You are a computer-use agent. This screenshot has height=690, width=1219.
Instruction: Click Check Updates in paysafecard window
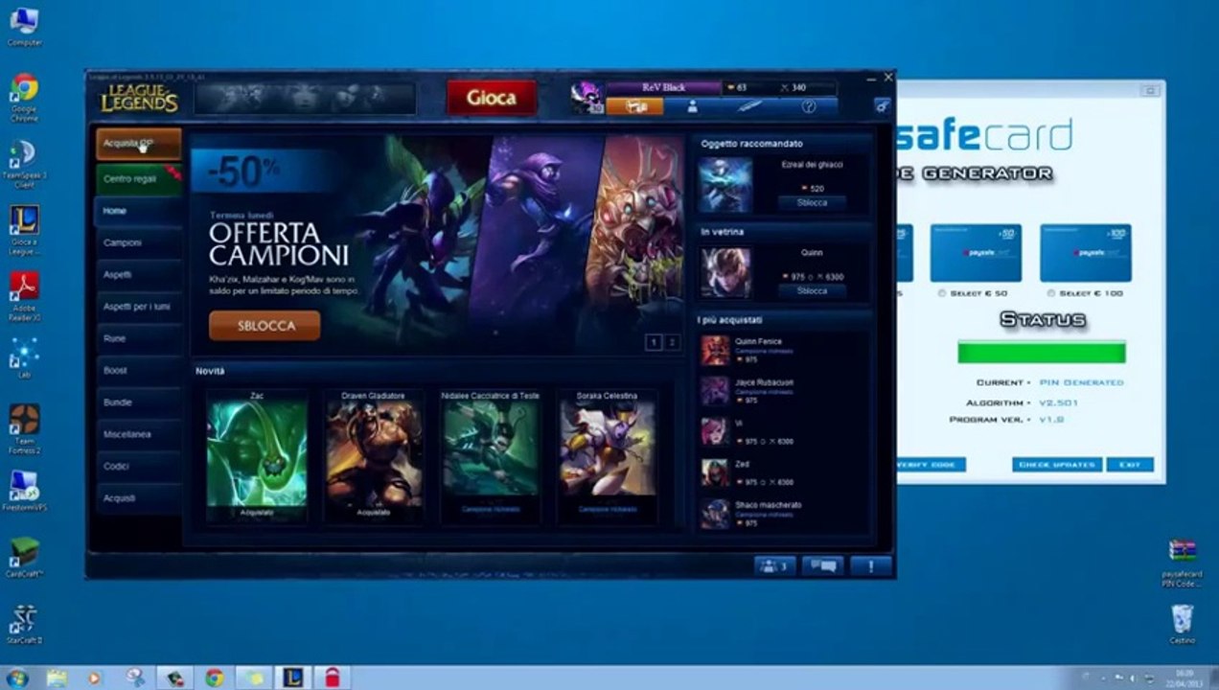pos(1056,465)
